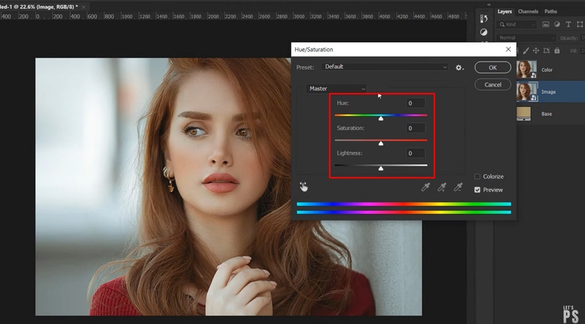585x324 pixels.
Task: Close the document tab with its X
Action: pyautogui.click(x=83, y=6)
